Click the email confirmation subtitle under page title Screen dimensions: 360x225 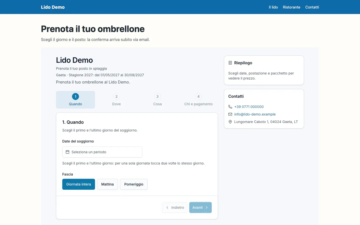coord(95,39)
